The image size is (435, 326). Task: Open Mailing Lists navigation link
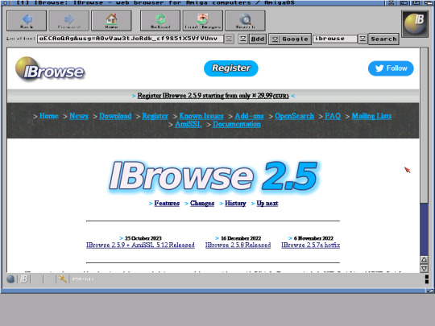(371, 116)
